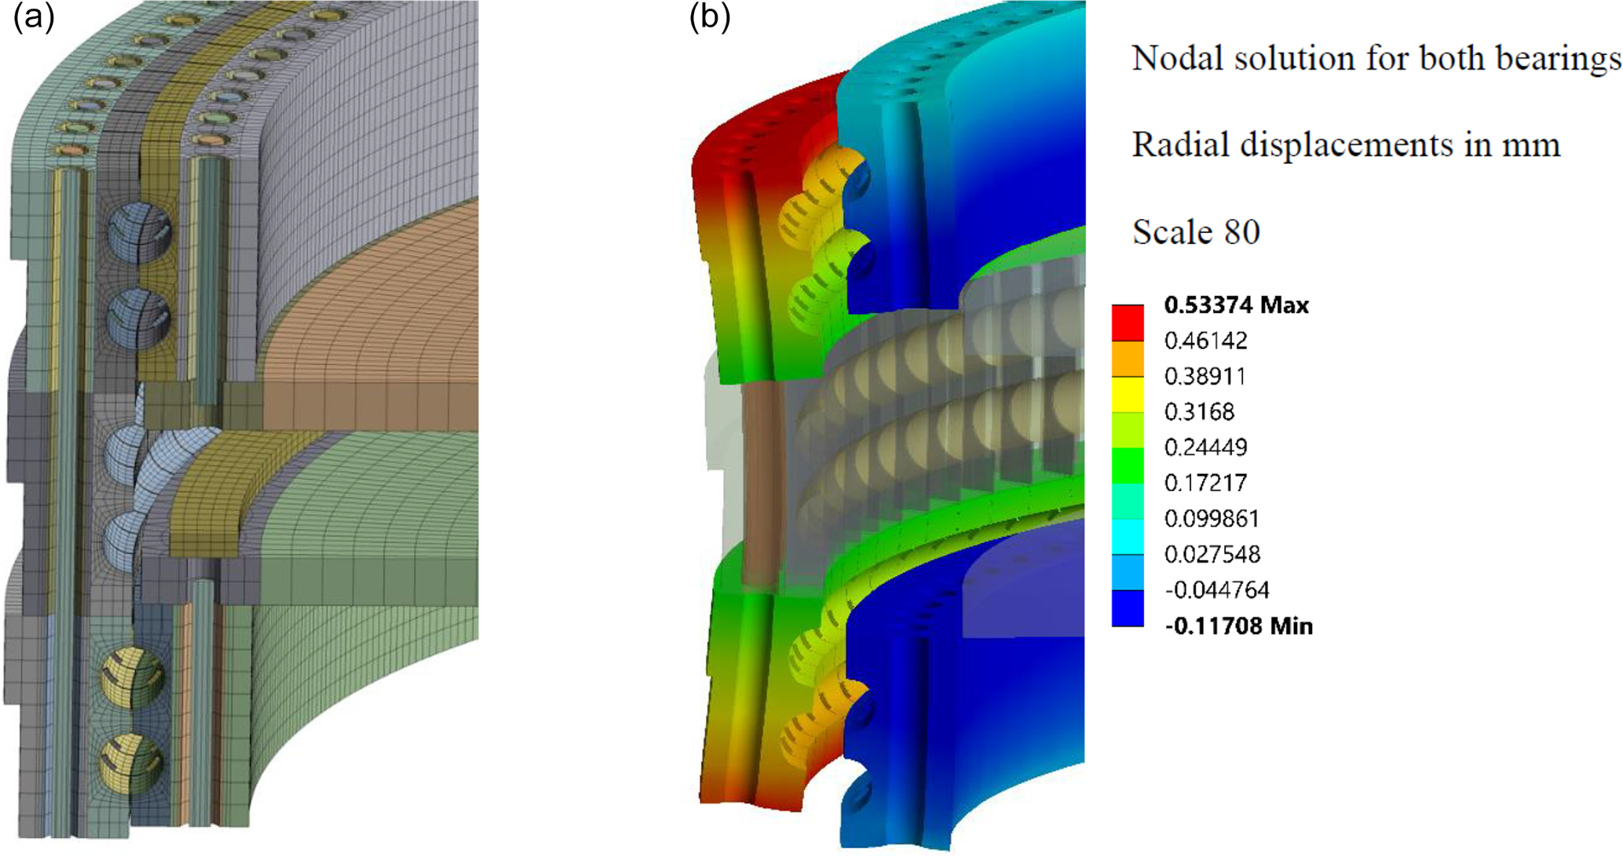The width and height of the screenshot is (1623, 856).
Task: Click the Nodal solution title text
Action: click(1375, 59)
